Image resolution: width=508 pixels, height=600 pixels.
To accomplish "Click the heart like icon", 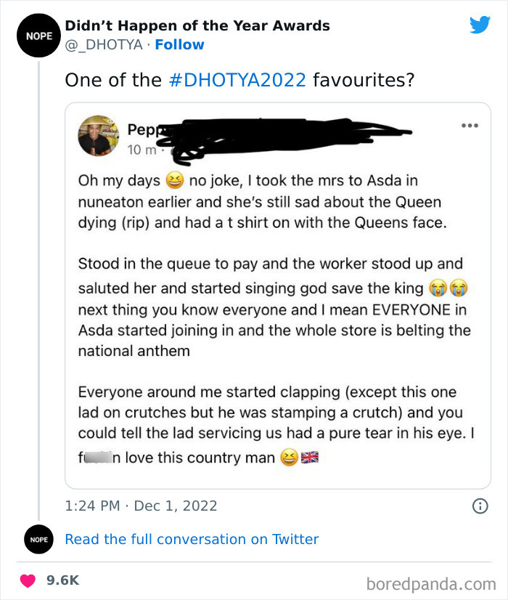I will [28, 580].
